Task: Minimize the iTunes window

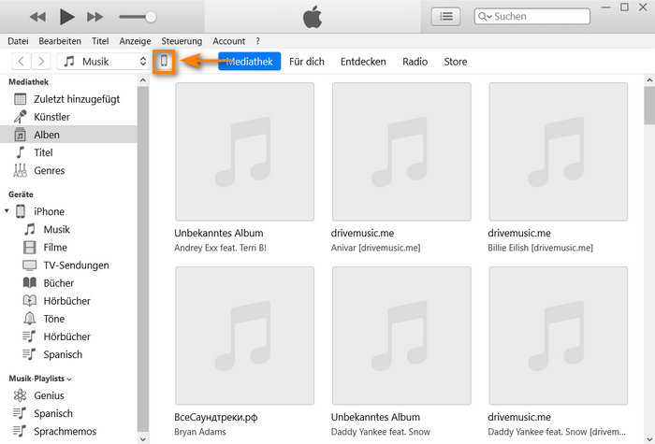Action: click(605, 7)
